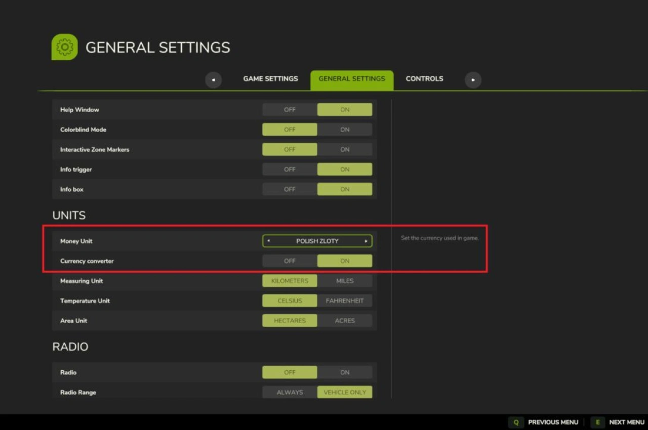648x430 pixels.
Task: Switch Area Unit to Acres
Action: 345,321
